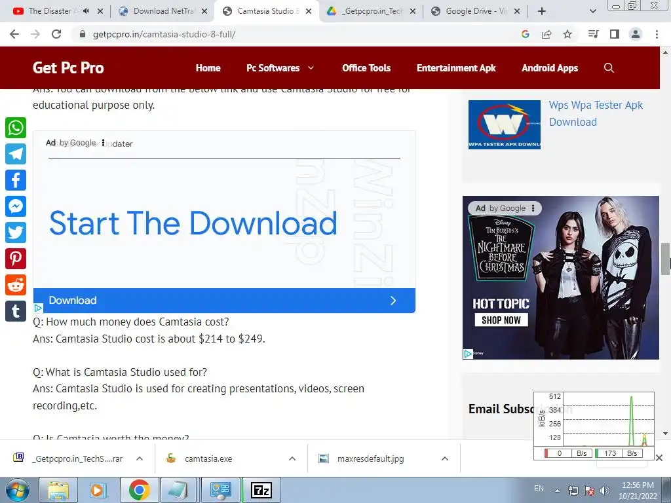Open options arrow for maxresdefault.jpg download
The height and width of the screenshot is (503, 671).
click(x=445, y=458)
